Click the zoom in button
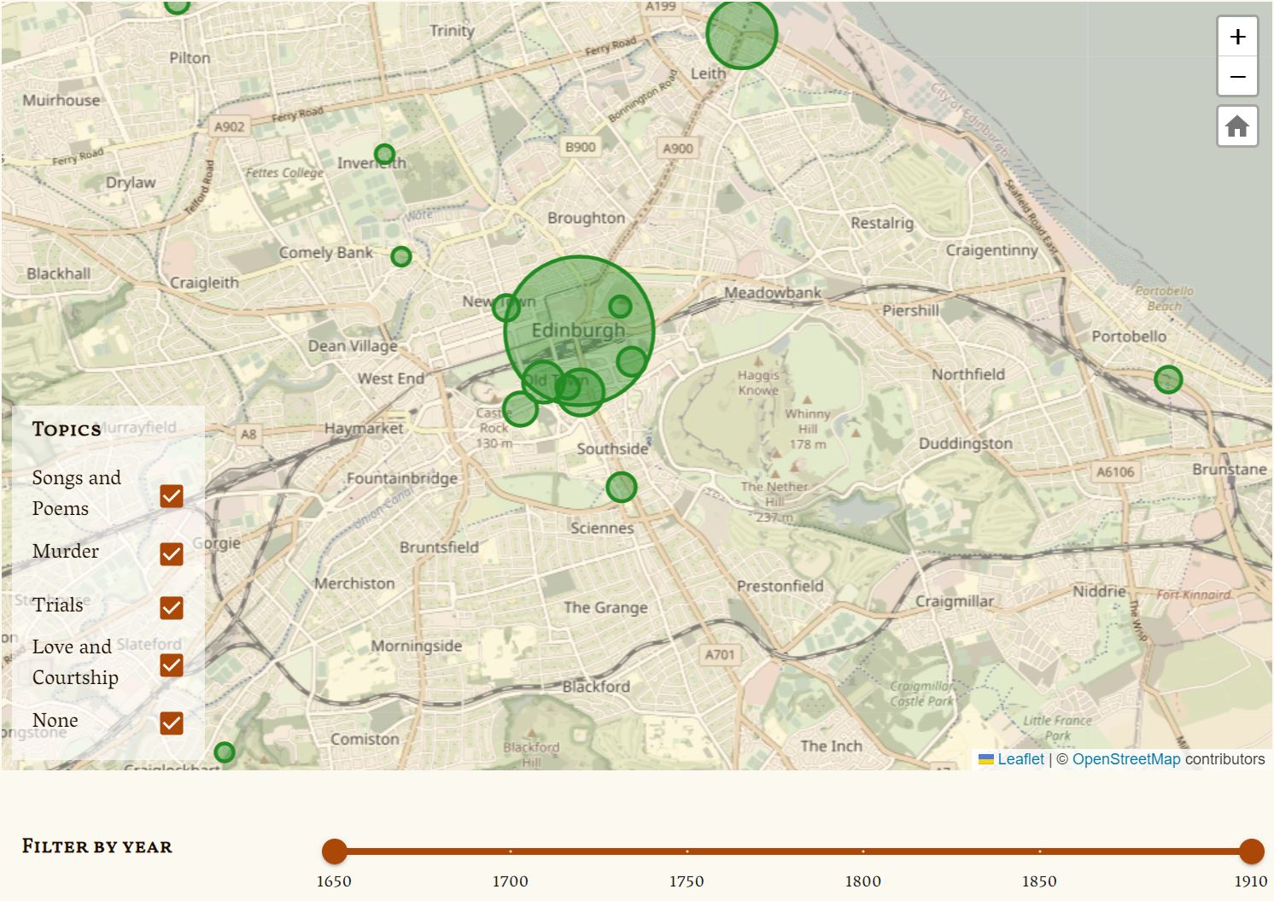1274x901 pixels. (x=1236, y=36)
